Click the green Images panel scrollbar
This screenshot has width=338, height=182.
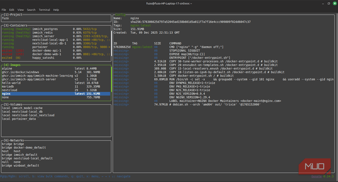[x=111, y=79]
